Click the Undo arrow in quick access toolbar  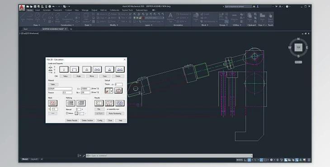click(x=53, y=6)
